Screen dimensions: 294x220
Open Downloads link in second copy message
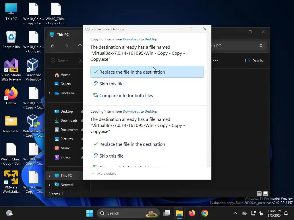pyautogui.click(x=131, y=111)
